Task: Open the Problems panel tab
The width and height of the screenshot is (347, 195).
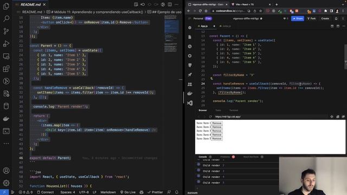Action: coord(225,157)
